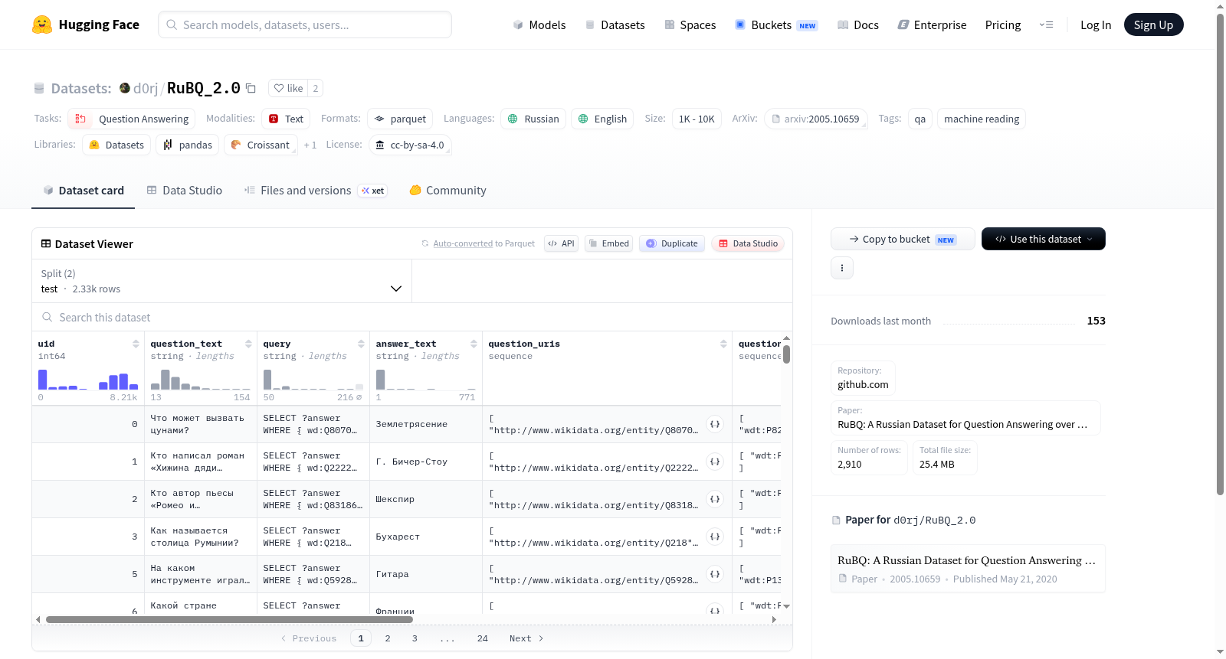
Task: Switch to the Data Studio tab
Action: [185, 190]
